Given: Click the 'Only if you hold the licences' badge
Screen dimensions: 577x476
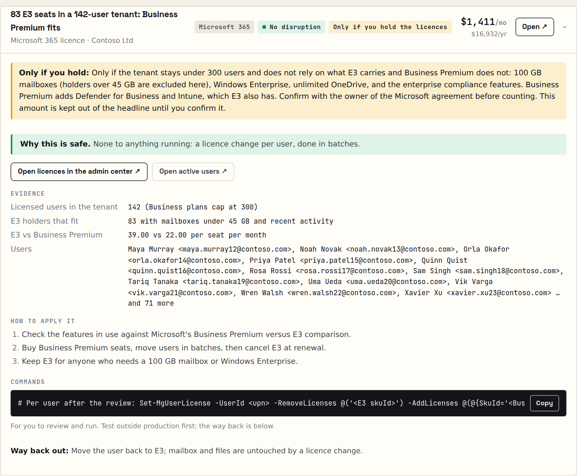Looking at the screenshot, I should [x=390, y=27].
